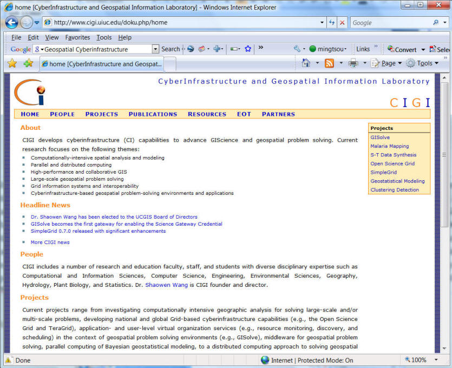This screenshot has width=452, height=368.
Task: Open Favorites Center star icon
Action: tap(12, 63)
